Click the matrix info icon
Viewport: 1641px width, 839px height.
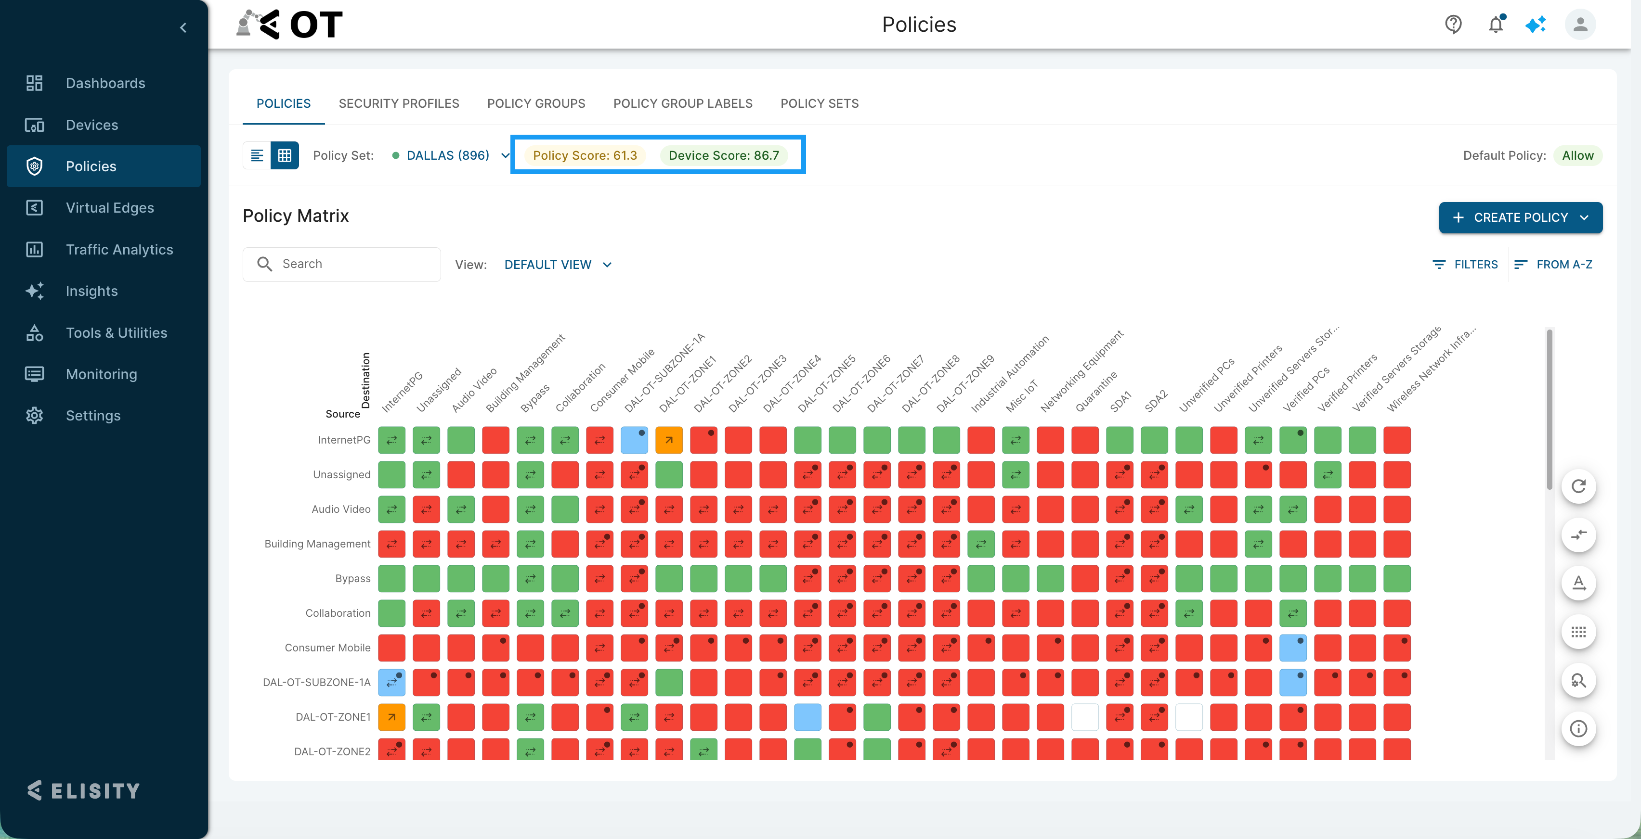click(1578, 728)
